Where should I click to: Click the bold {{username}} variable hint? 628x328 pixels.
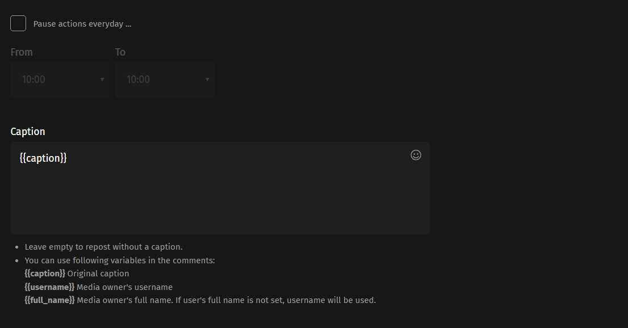click(49, 287)
